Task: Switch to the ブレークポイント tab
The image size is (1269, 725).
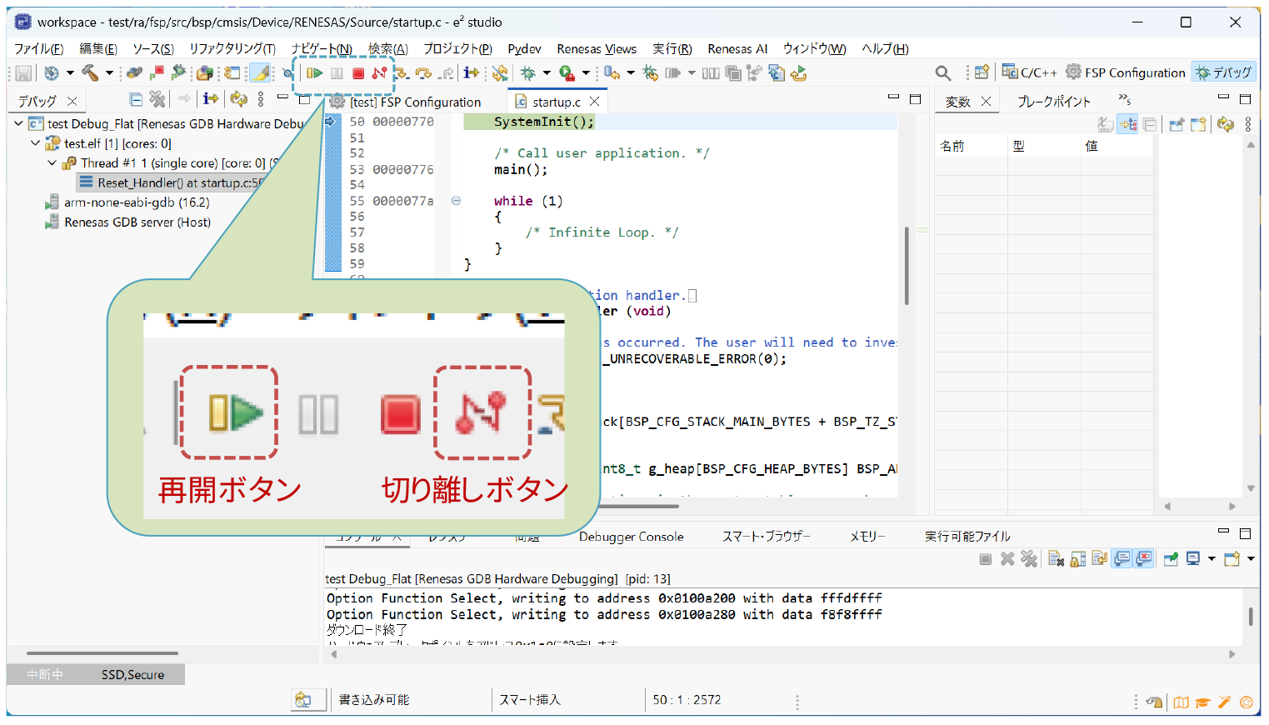Action: (x=1053, y=102)
